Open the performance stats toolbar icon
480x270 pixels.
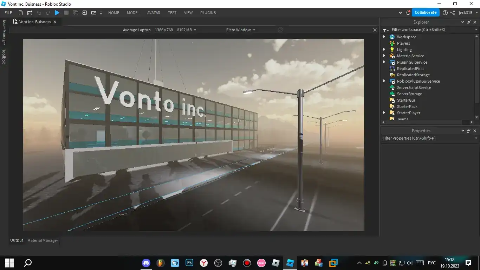coord(94,13)
